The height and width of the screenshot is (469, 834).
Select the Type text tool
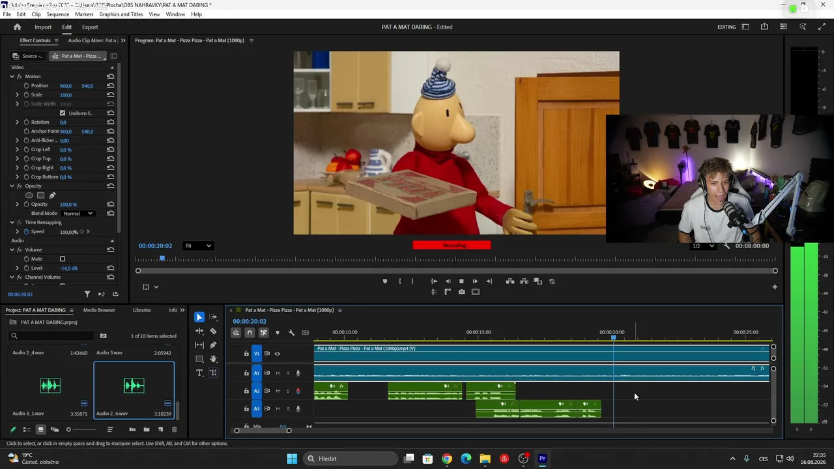(199, 373)
